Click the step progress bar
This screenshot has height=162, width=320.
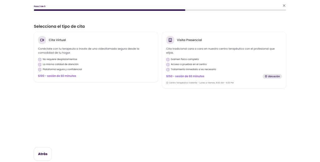160,10
